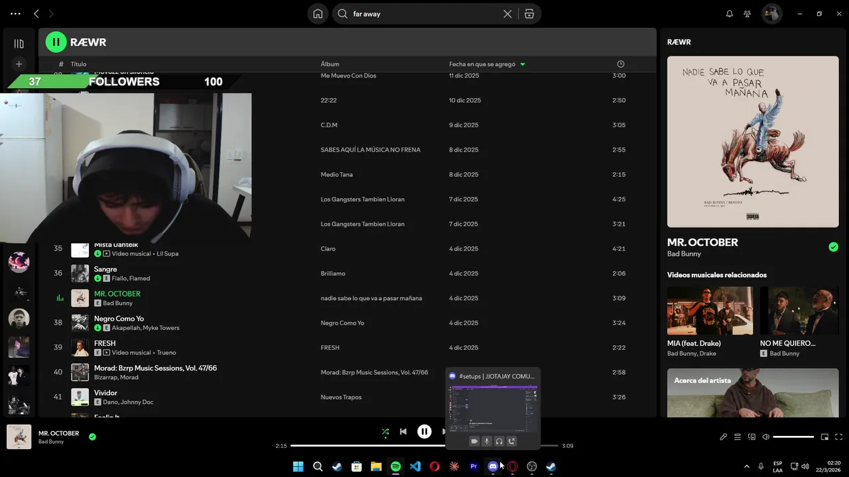849x477 pixels.
Task: Open Your Library in the sidebar
Action: coord(19,44)
